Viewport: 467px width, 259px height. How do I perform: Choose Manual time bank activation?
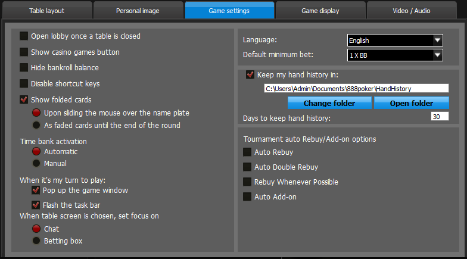click(x=36, y=163)
